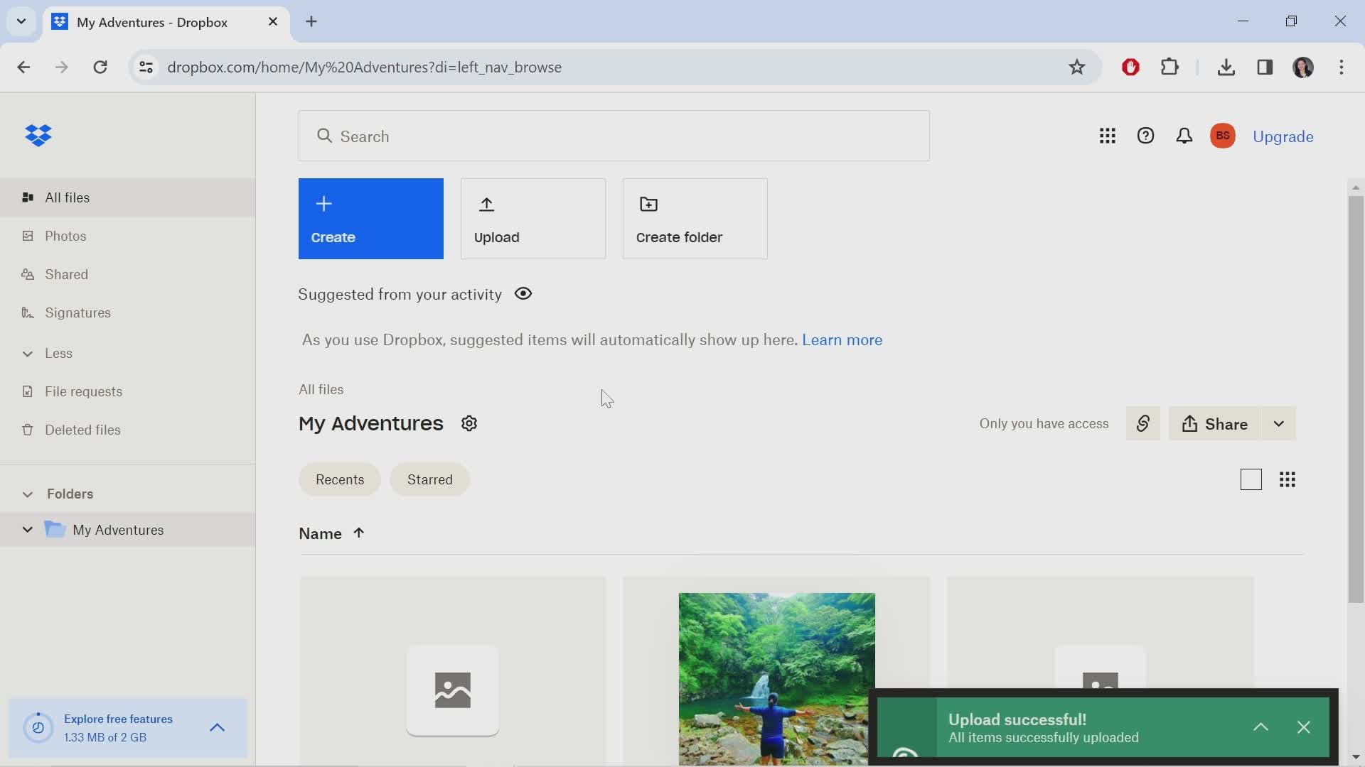Image resolution: width=1365 pixels, height=767 pixels.
Task: Toggle the suggested activity eye icon
Action: 523,293
